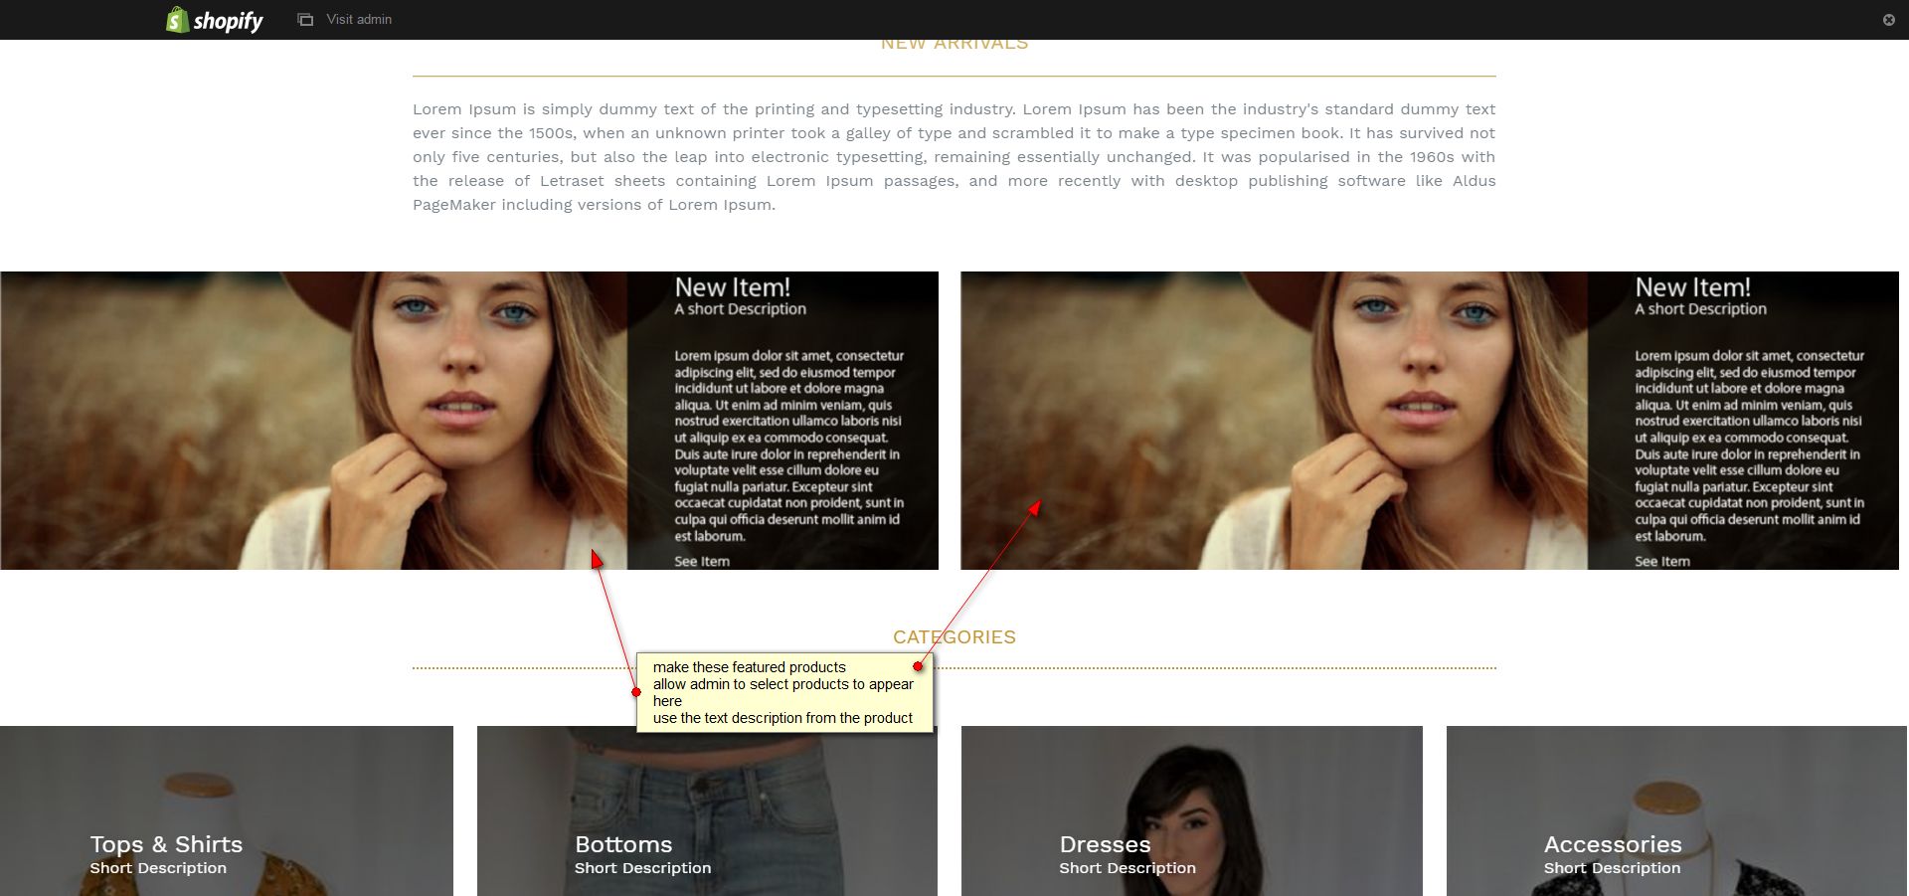Click See Item in the left New Item banner
1909x896 pixels.
point(702,561)
